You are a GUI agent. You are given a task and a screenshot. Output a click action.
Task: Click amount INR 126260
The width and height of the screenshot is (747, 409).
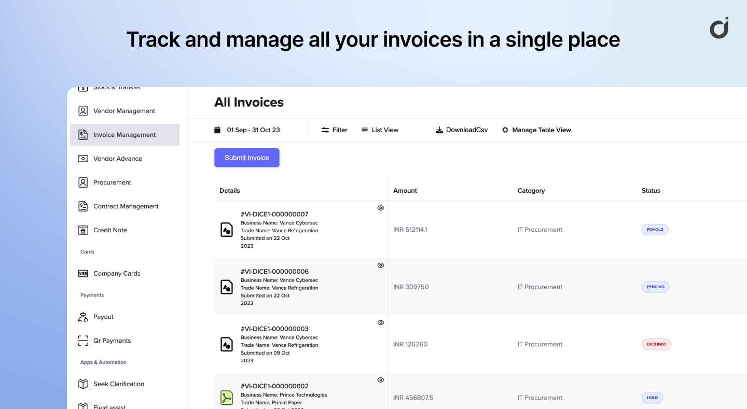pyautogui.click(x=410, y=344)
